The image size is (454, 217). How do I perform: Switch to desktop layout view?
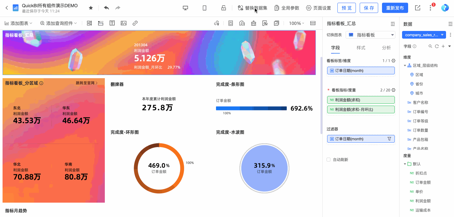[x=185, y=8]
